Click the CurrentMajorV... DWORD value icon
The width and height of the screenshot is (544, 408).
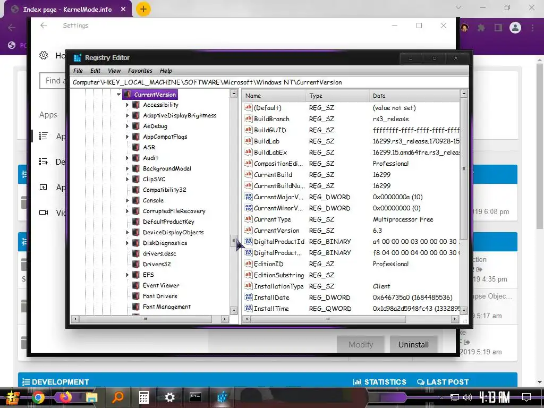[x=249, y=197]
